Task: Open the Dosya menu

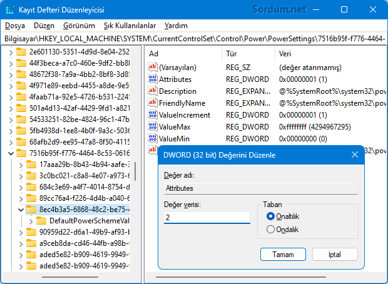Action: tap(15, 26)
